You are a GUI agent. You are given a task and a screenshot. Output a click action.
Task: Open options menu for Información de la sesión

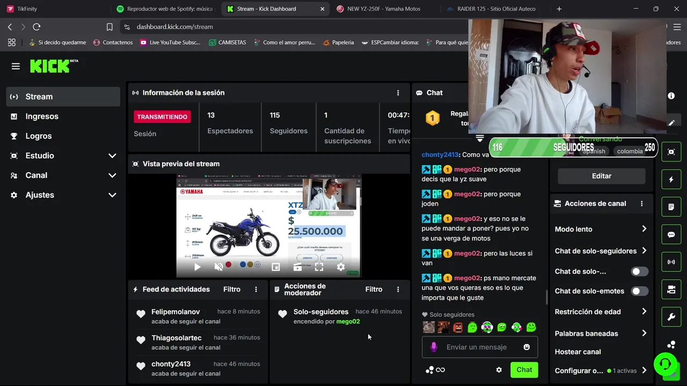pyautogui.click(x=398, y=93)
